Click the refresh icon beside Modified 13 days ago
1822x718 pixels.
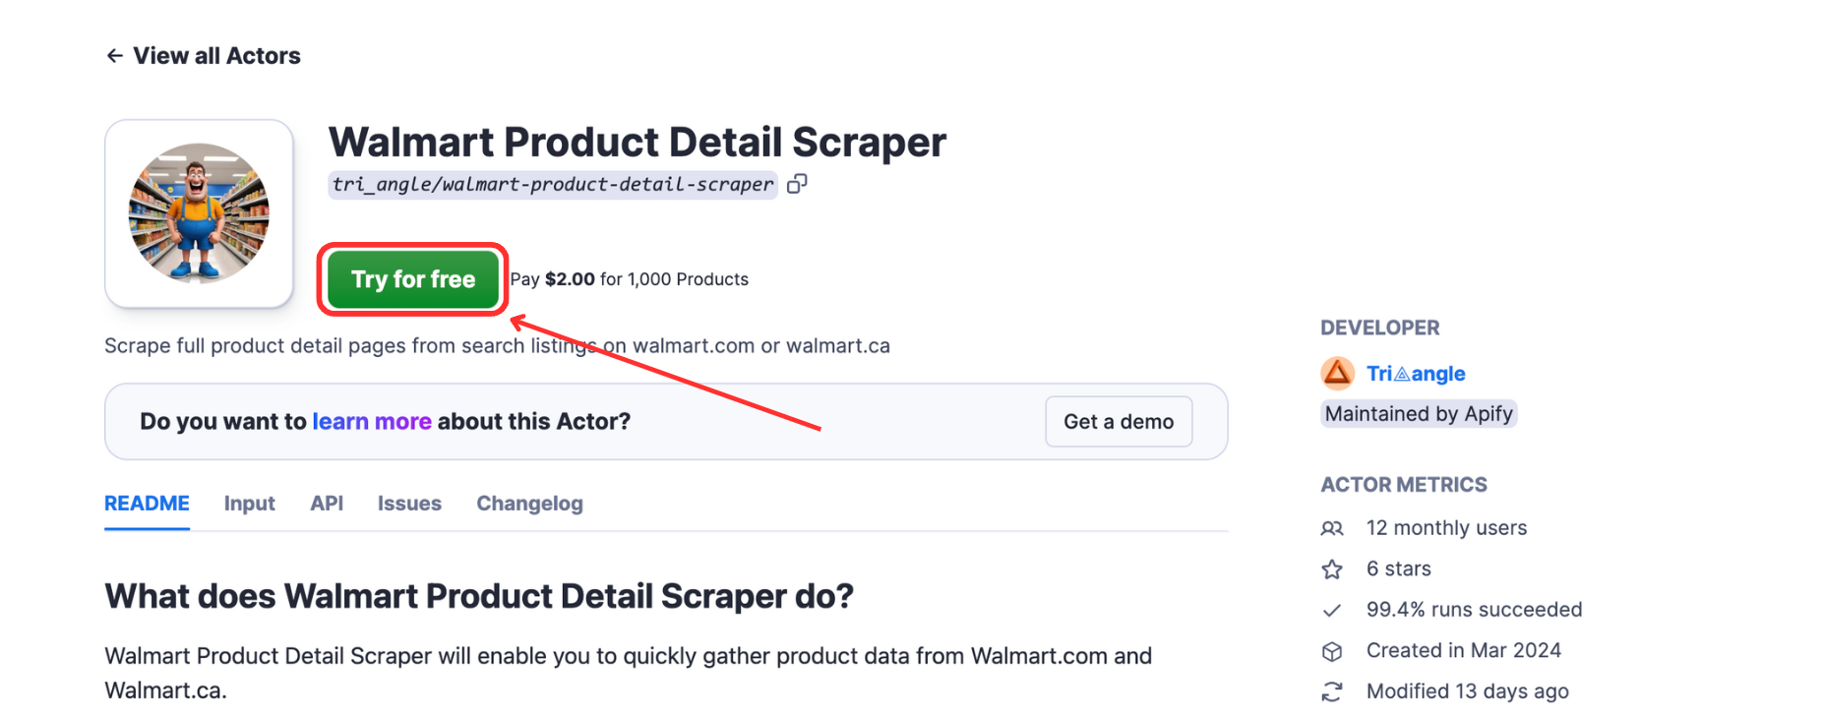(x=1333, y=691)
